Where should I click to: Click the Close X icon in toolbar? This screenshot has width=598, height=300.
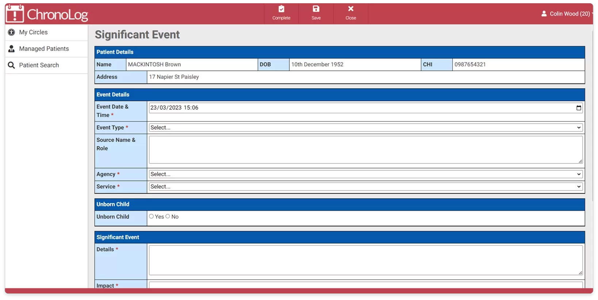click(350, 9)
